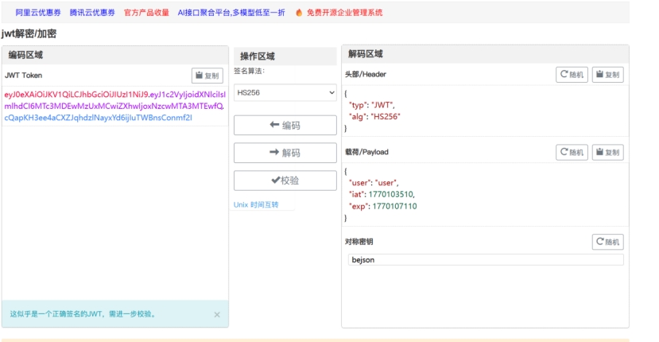Open 腾讯云优惠券 link in top bar
Viewport: 659px width, 342px height.
pyautogui.click(x=92, y=13)
